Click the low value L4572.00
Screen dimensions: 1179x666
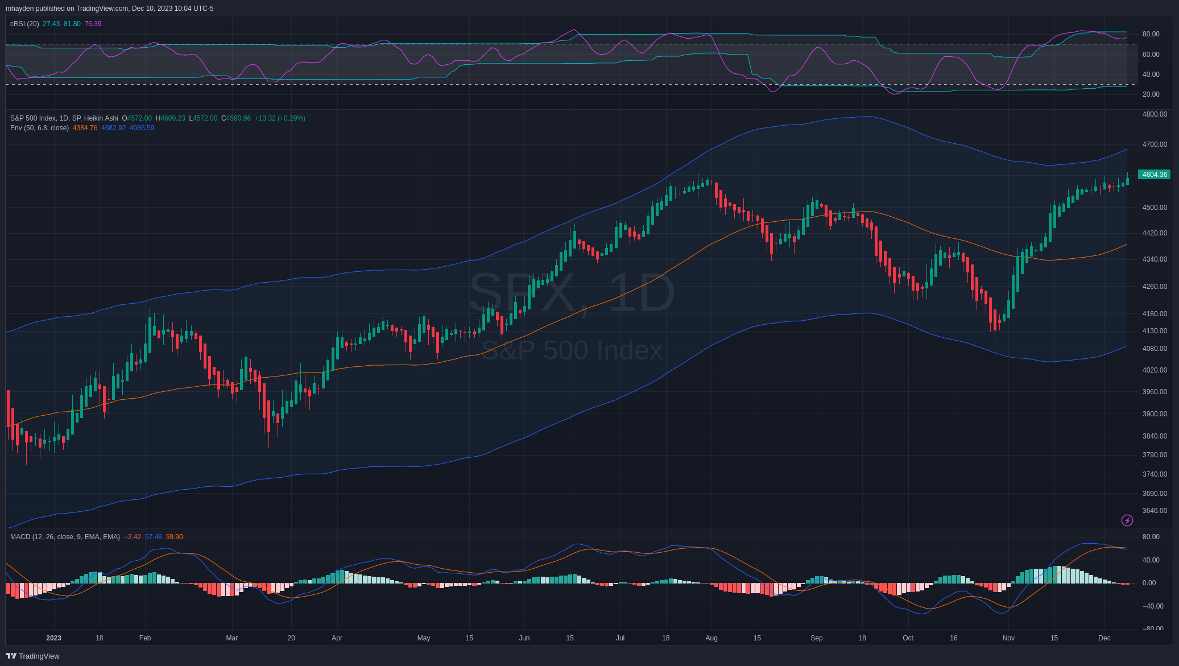coord(203,118)
